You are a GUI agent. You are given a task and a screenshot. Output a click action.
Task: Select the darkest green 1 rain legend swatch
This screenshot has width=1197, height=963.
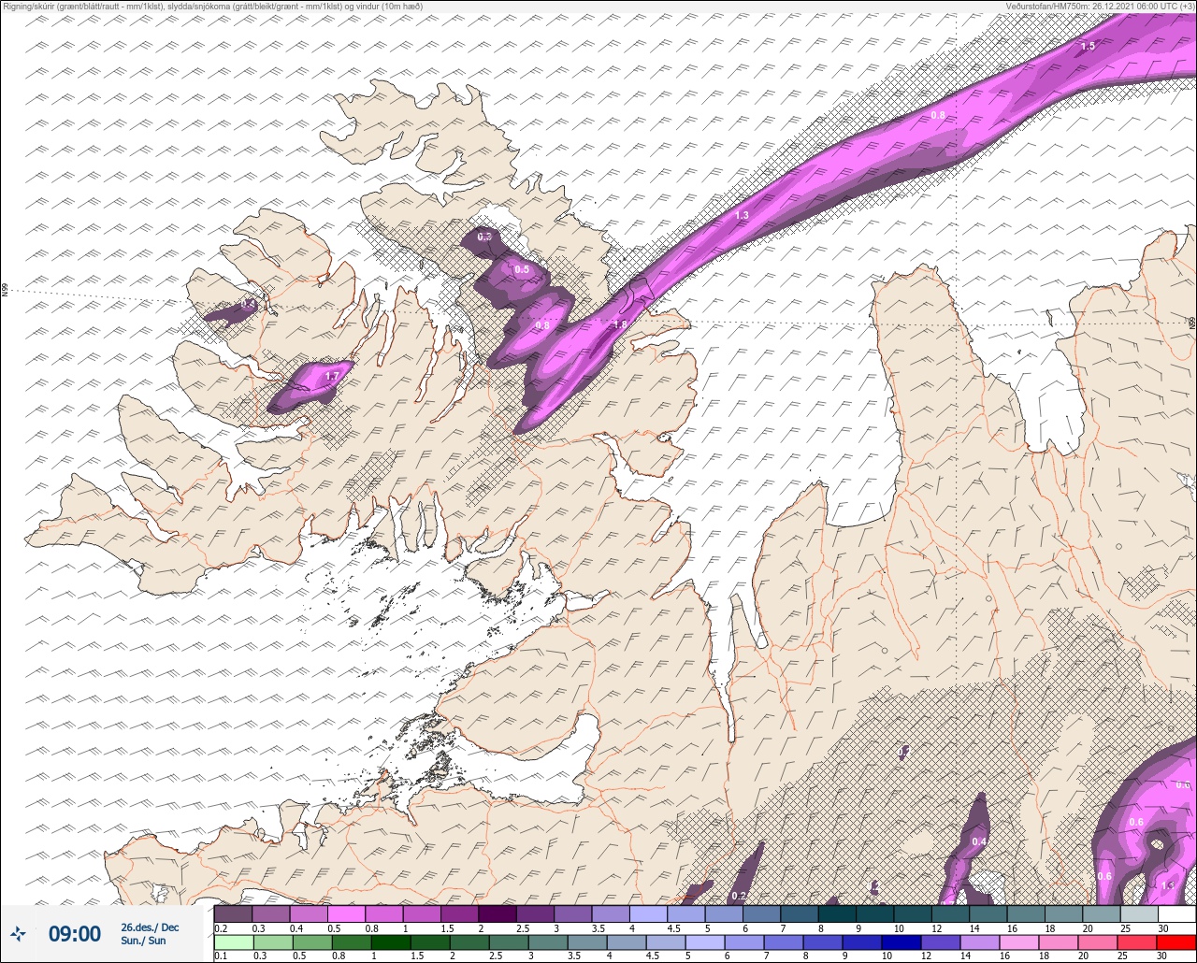click(x=391, y=942)
